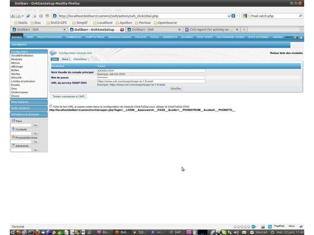Click the 'final catch php' search field
The width and height of the screenshot is (314, 235).
point(274,16)
